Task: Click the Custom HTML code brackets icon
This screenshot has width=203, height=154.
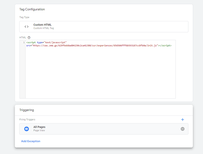Action: tap(26, 27)
